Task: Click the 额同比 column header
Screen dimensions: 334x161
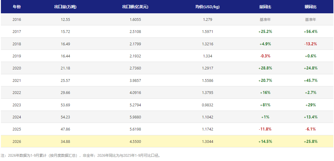Action: 310,7
